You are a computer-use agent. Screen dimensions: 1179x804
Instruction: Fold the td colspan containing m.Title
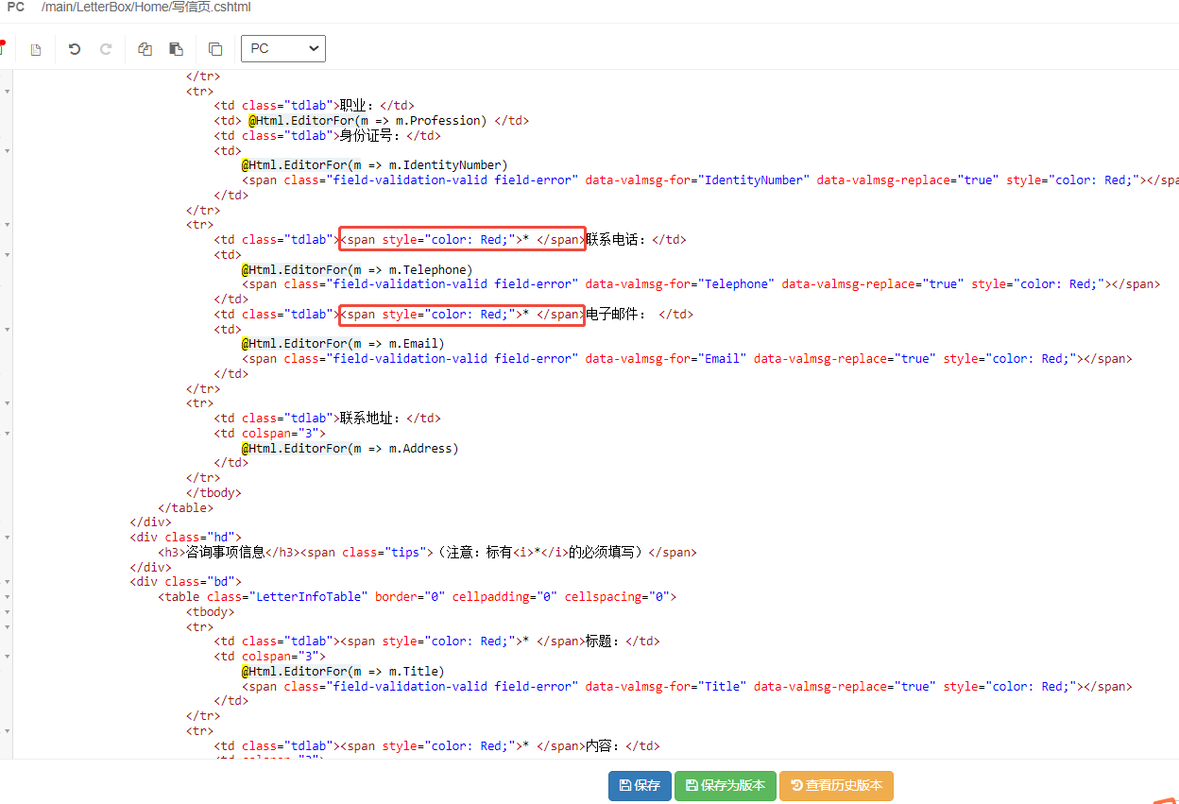(x=8, y=656)
